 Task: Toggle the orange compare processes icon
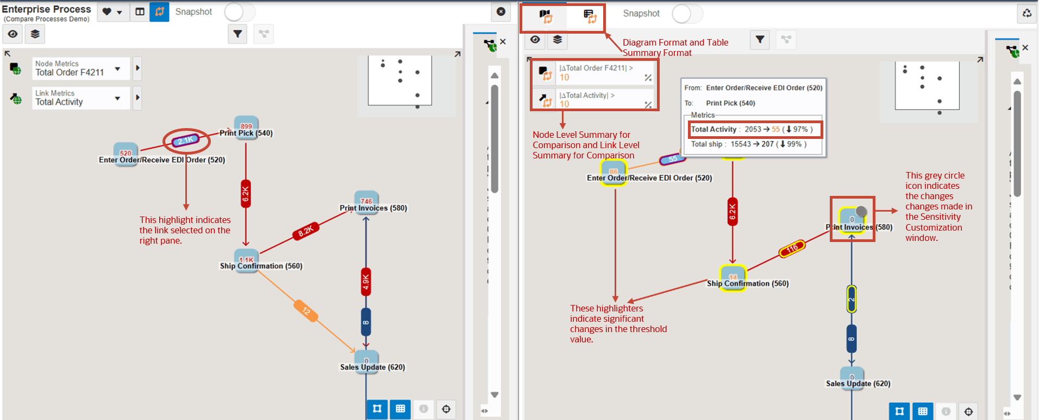click(159, 12)
